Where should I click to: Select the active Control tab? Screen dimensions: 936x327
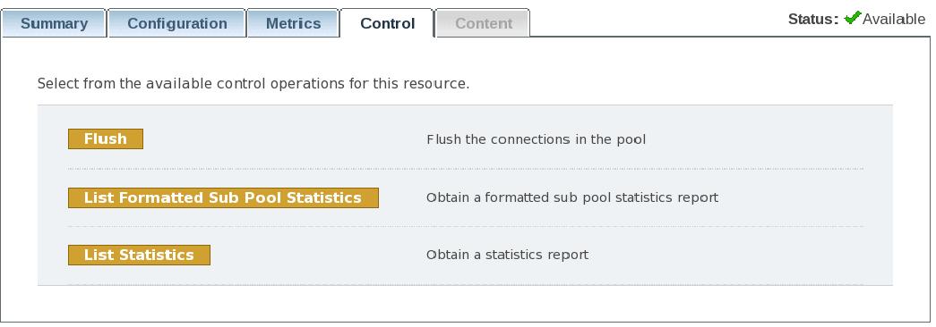(387, 23)
